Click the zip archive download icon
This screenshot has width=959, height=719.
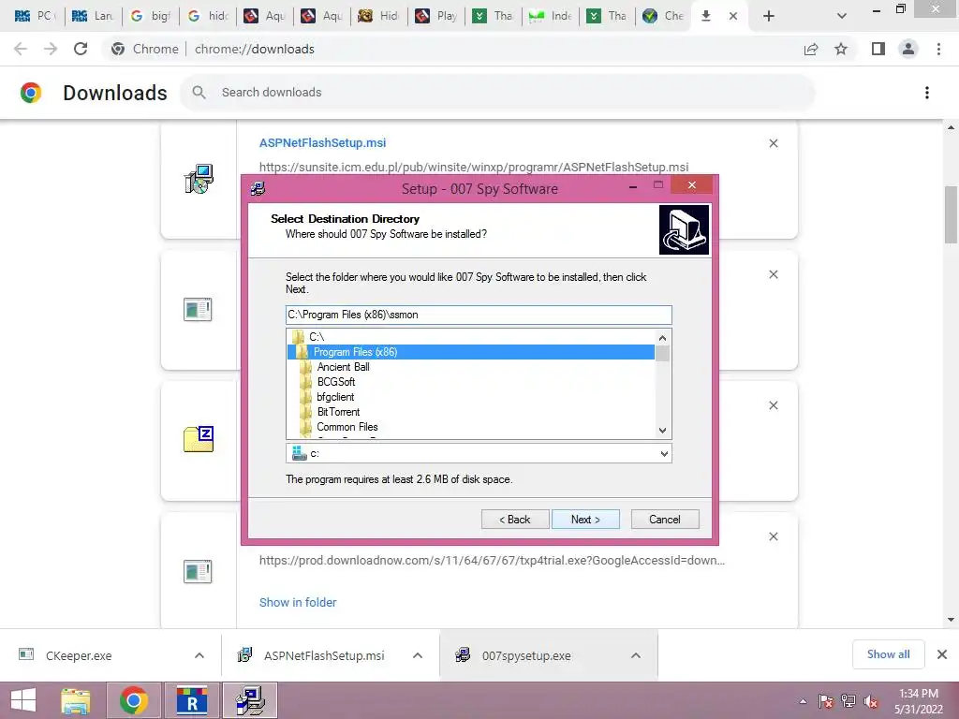(199, 439)
